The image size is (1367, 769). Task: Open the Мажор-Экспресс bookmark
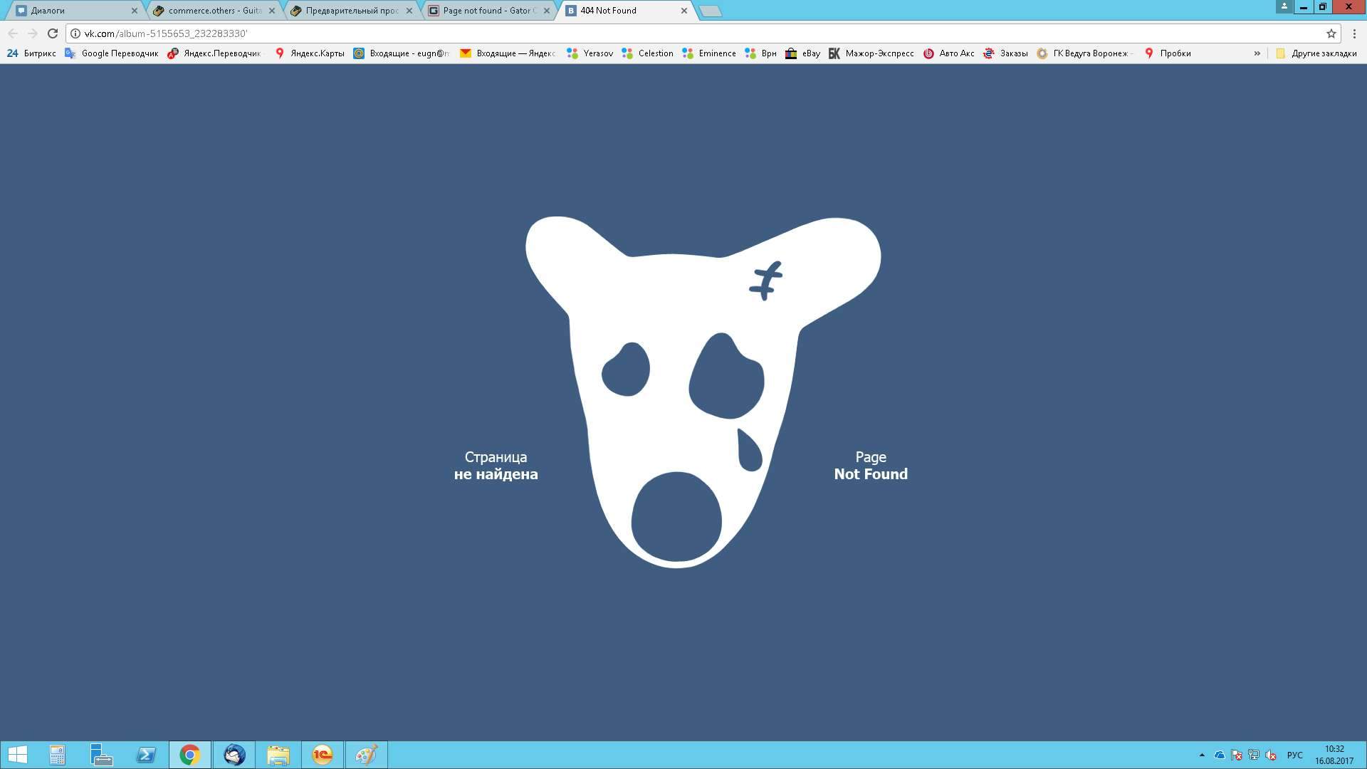click(x=871, y=53)
